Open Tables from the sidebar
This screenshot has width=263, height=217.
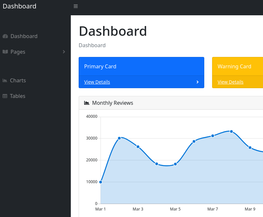point(18,96)
